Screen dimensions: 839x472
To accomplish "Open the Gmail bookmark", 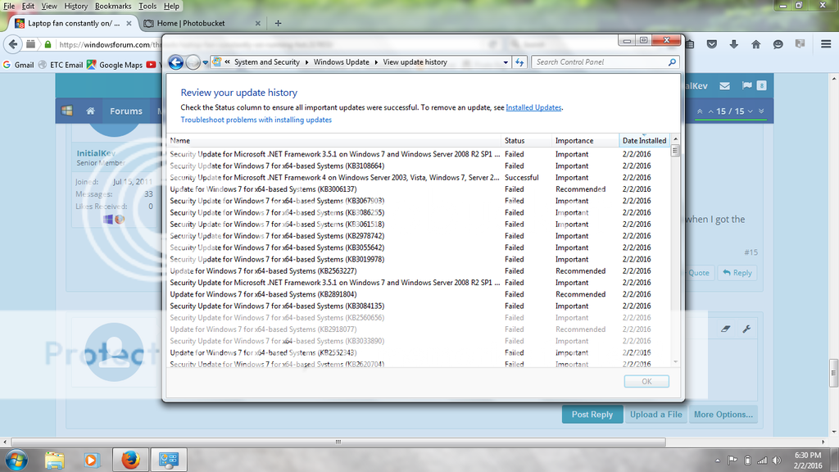I will [18, 65].
